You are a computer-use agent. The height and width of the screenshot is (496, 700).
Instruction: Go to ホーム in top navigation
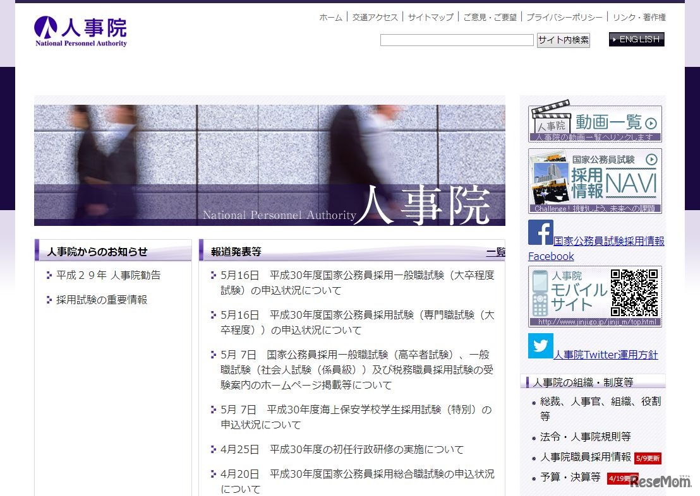coord(331,18)
